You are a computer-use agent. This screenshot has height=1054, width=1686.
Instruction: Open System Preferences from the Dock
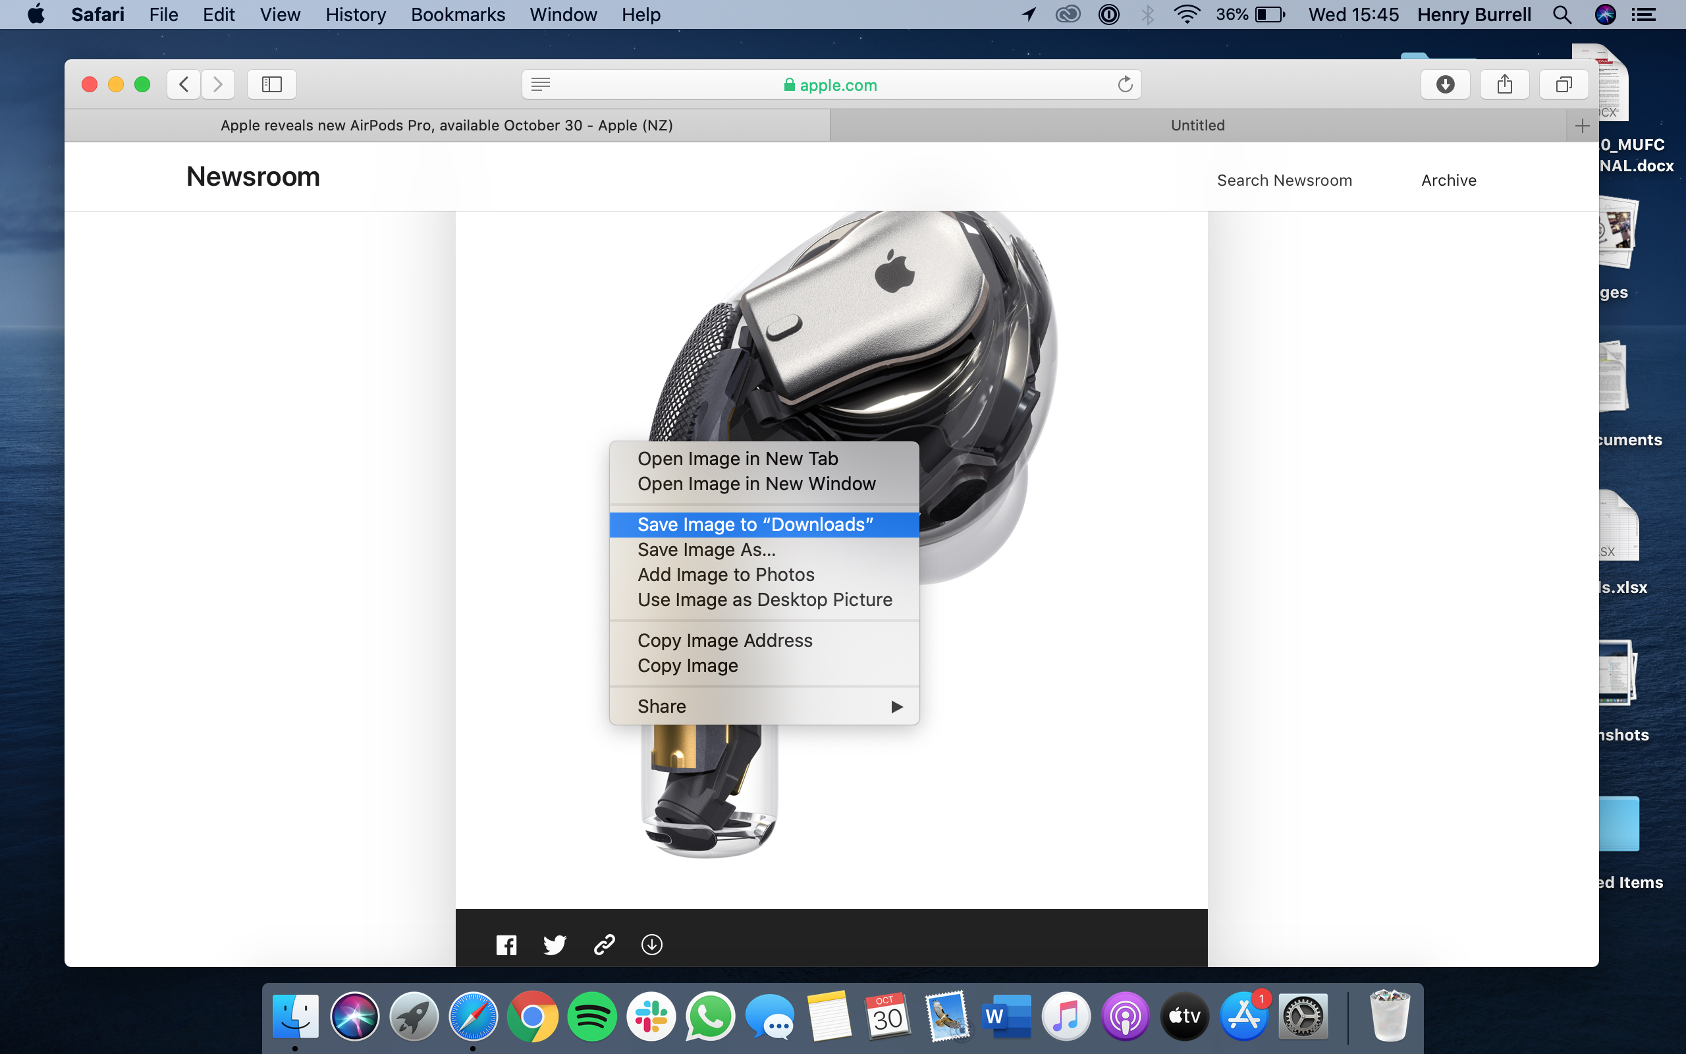[x=1302, y=1016]
